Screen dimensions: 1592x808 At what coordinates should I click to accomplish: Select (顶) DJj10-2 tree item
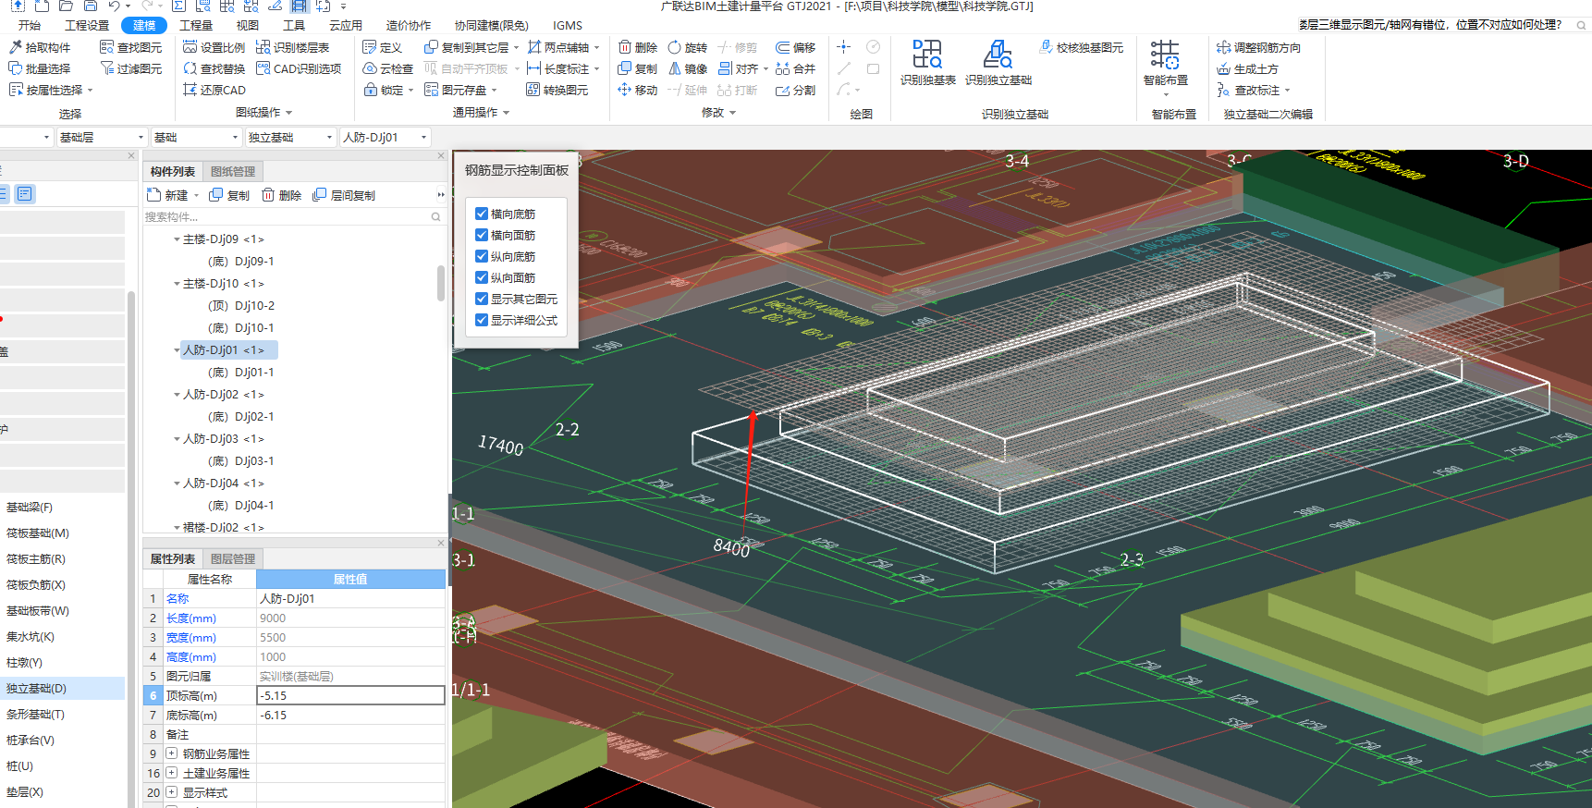click(x=241, y=306)
